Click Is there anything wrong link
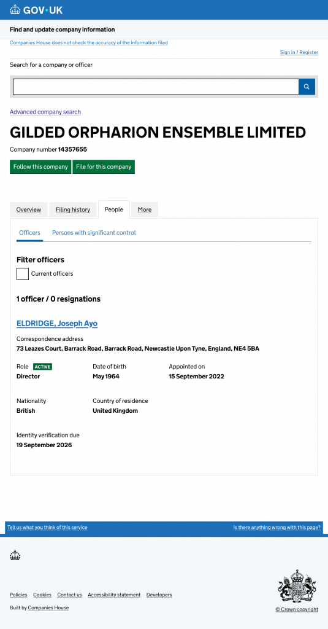Image resolution: width=328 pixels, height=629 pixels. pos(277,528)
